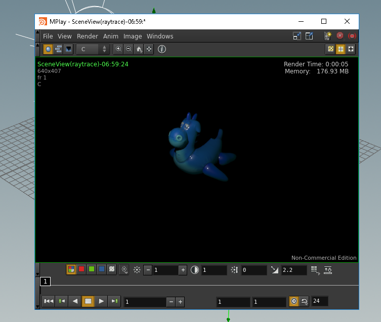Open the Image menu
The height and width of the screenshot is (322, 381).
(133, 36)
